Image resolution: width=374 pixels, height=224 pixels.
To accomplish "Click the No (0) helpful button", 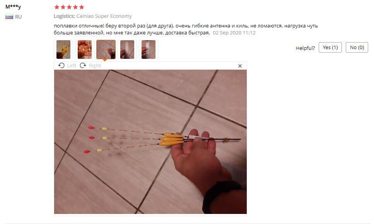I will pos(357,48).
